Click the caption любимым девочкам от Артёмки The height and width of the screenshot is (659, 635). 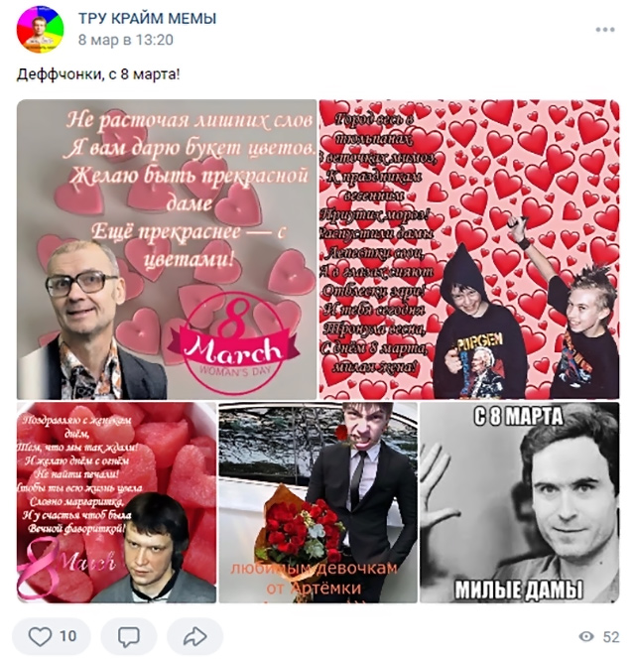[314, 578]
